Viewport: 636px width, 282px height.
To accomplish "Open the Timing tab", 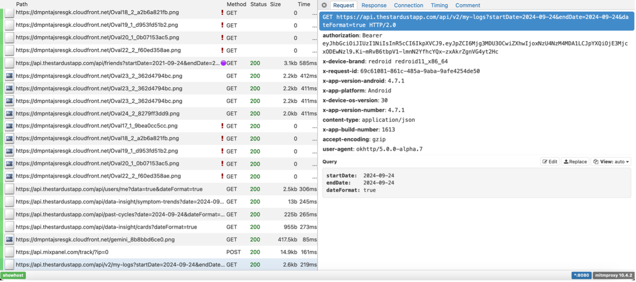I will 439,5.
